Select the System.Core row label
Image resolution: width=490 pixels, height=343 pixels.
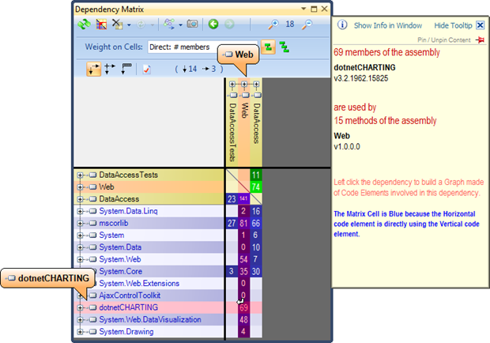[x=121, y=271]
